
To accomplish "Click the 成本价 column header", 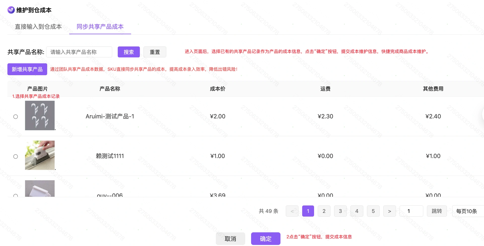I will point(218,89).
